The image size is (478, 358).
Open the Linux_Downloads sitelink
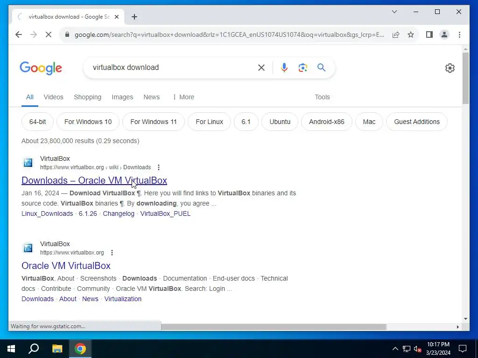(47, 213)
